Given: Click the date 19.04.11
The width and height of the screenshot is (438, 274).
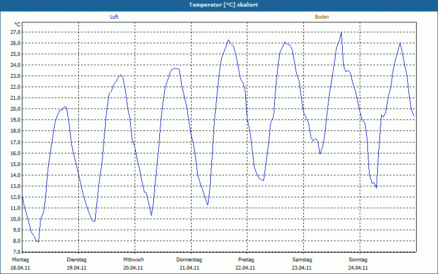Looking at the screenshot, I should 77,268.
